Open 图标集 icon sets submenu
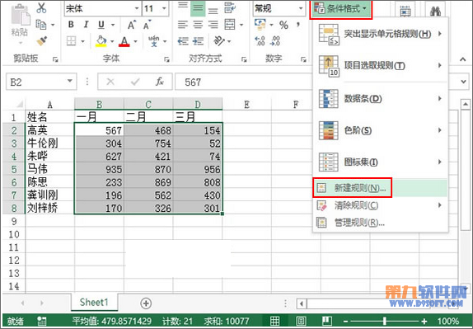The image size is (473, 329). coord(380,162)
